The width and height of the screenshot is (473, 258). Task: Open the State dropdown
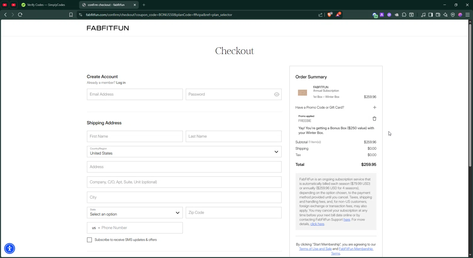point(135,213)
